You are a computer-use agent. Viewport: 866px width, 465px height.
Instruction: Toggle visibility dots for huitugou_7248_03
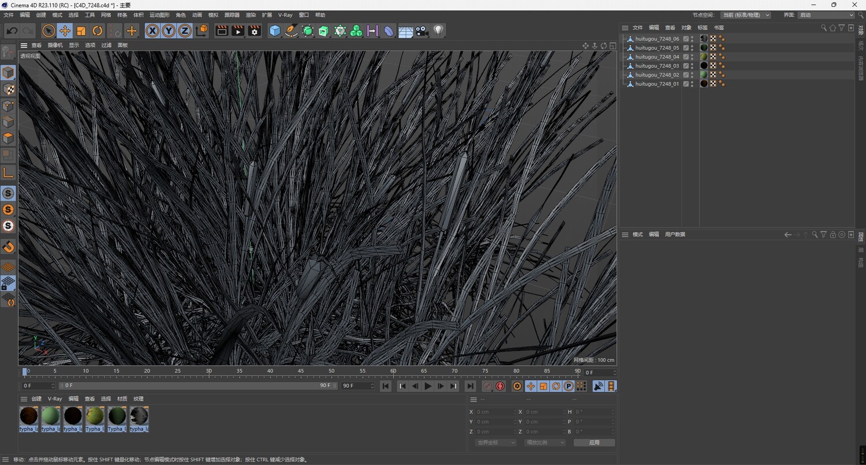692,66
